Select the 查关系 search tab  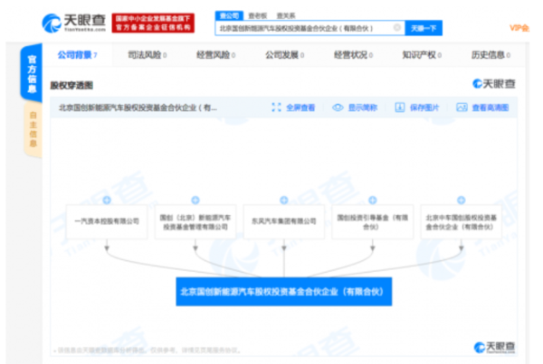click(x=286, y=15)
